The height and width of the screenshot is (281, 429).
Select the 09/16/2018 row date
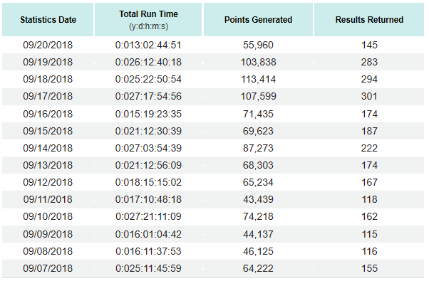[x=48, y=114]
